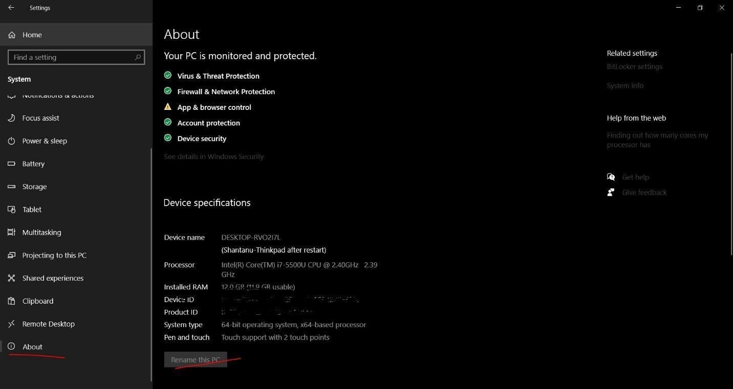Select the Projecting to this PC icon
This screenshot has width=733, height=389.
click(11, 255)
